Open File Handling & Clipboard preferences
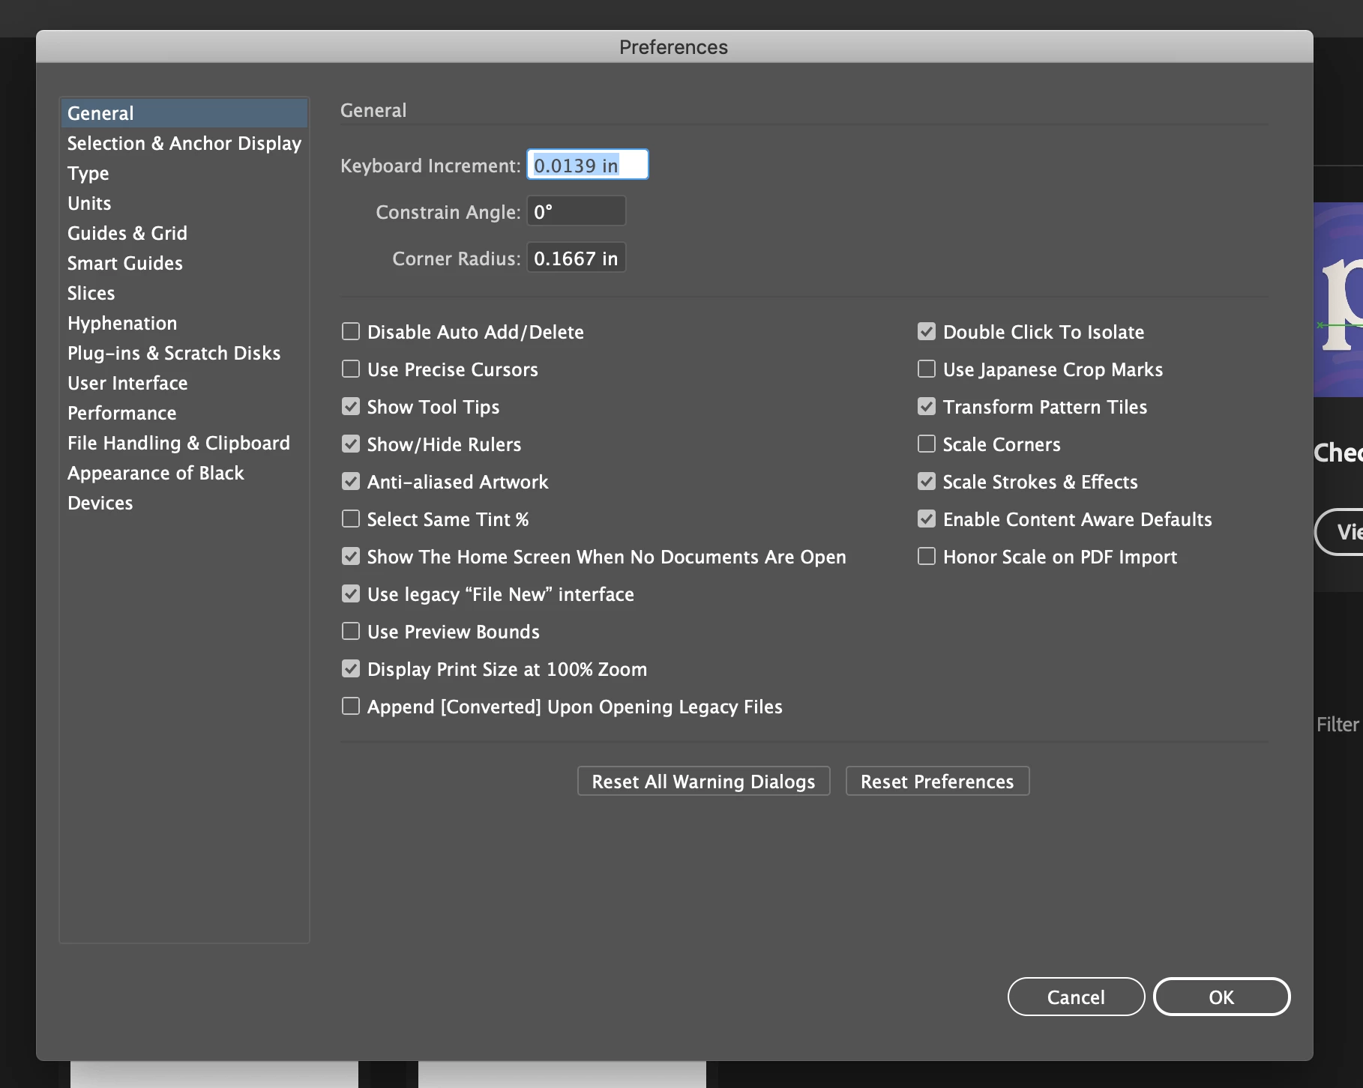 [x=184, y=443]
